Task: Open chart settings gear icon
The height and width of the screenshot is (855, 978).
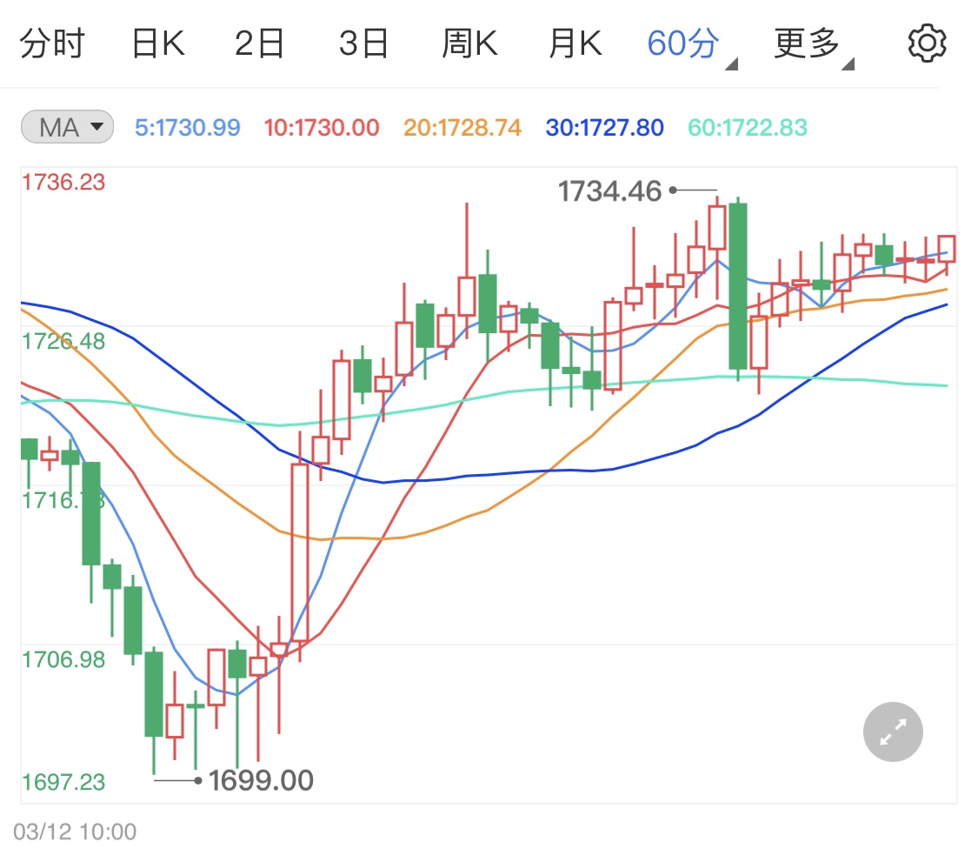Action: tap(926, 43)
